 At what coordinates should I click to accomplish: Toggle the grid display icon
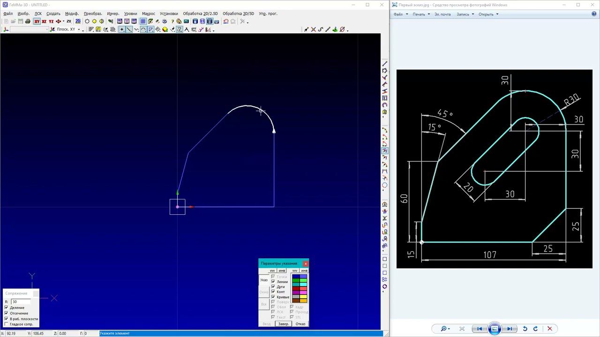pos(143,22)
